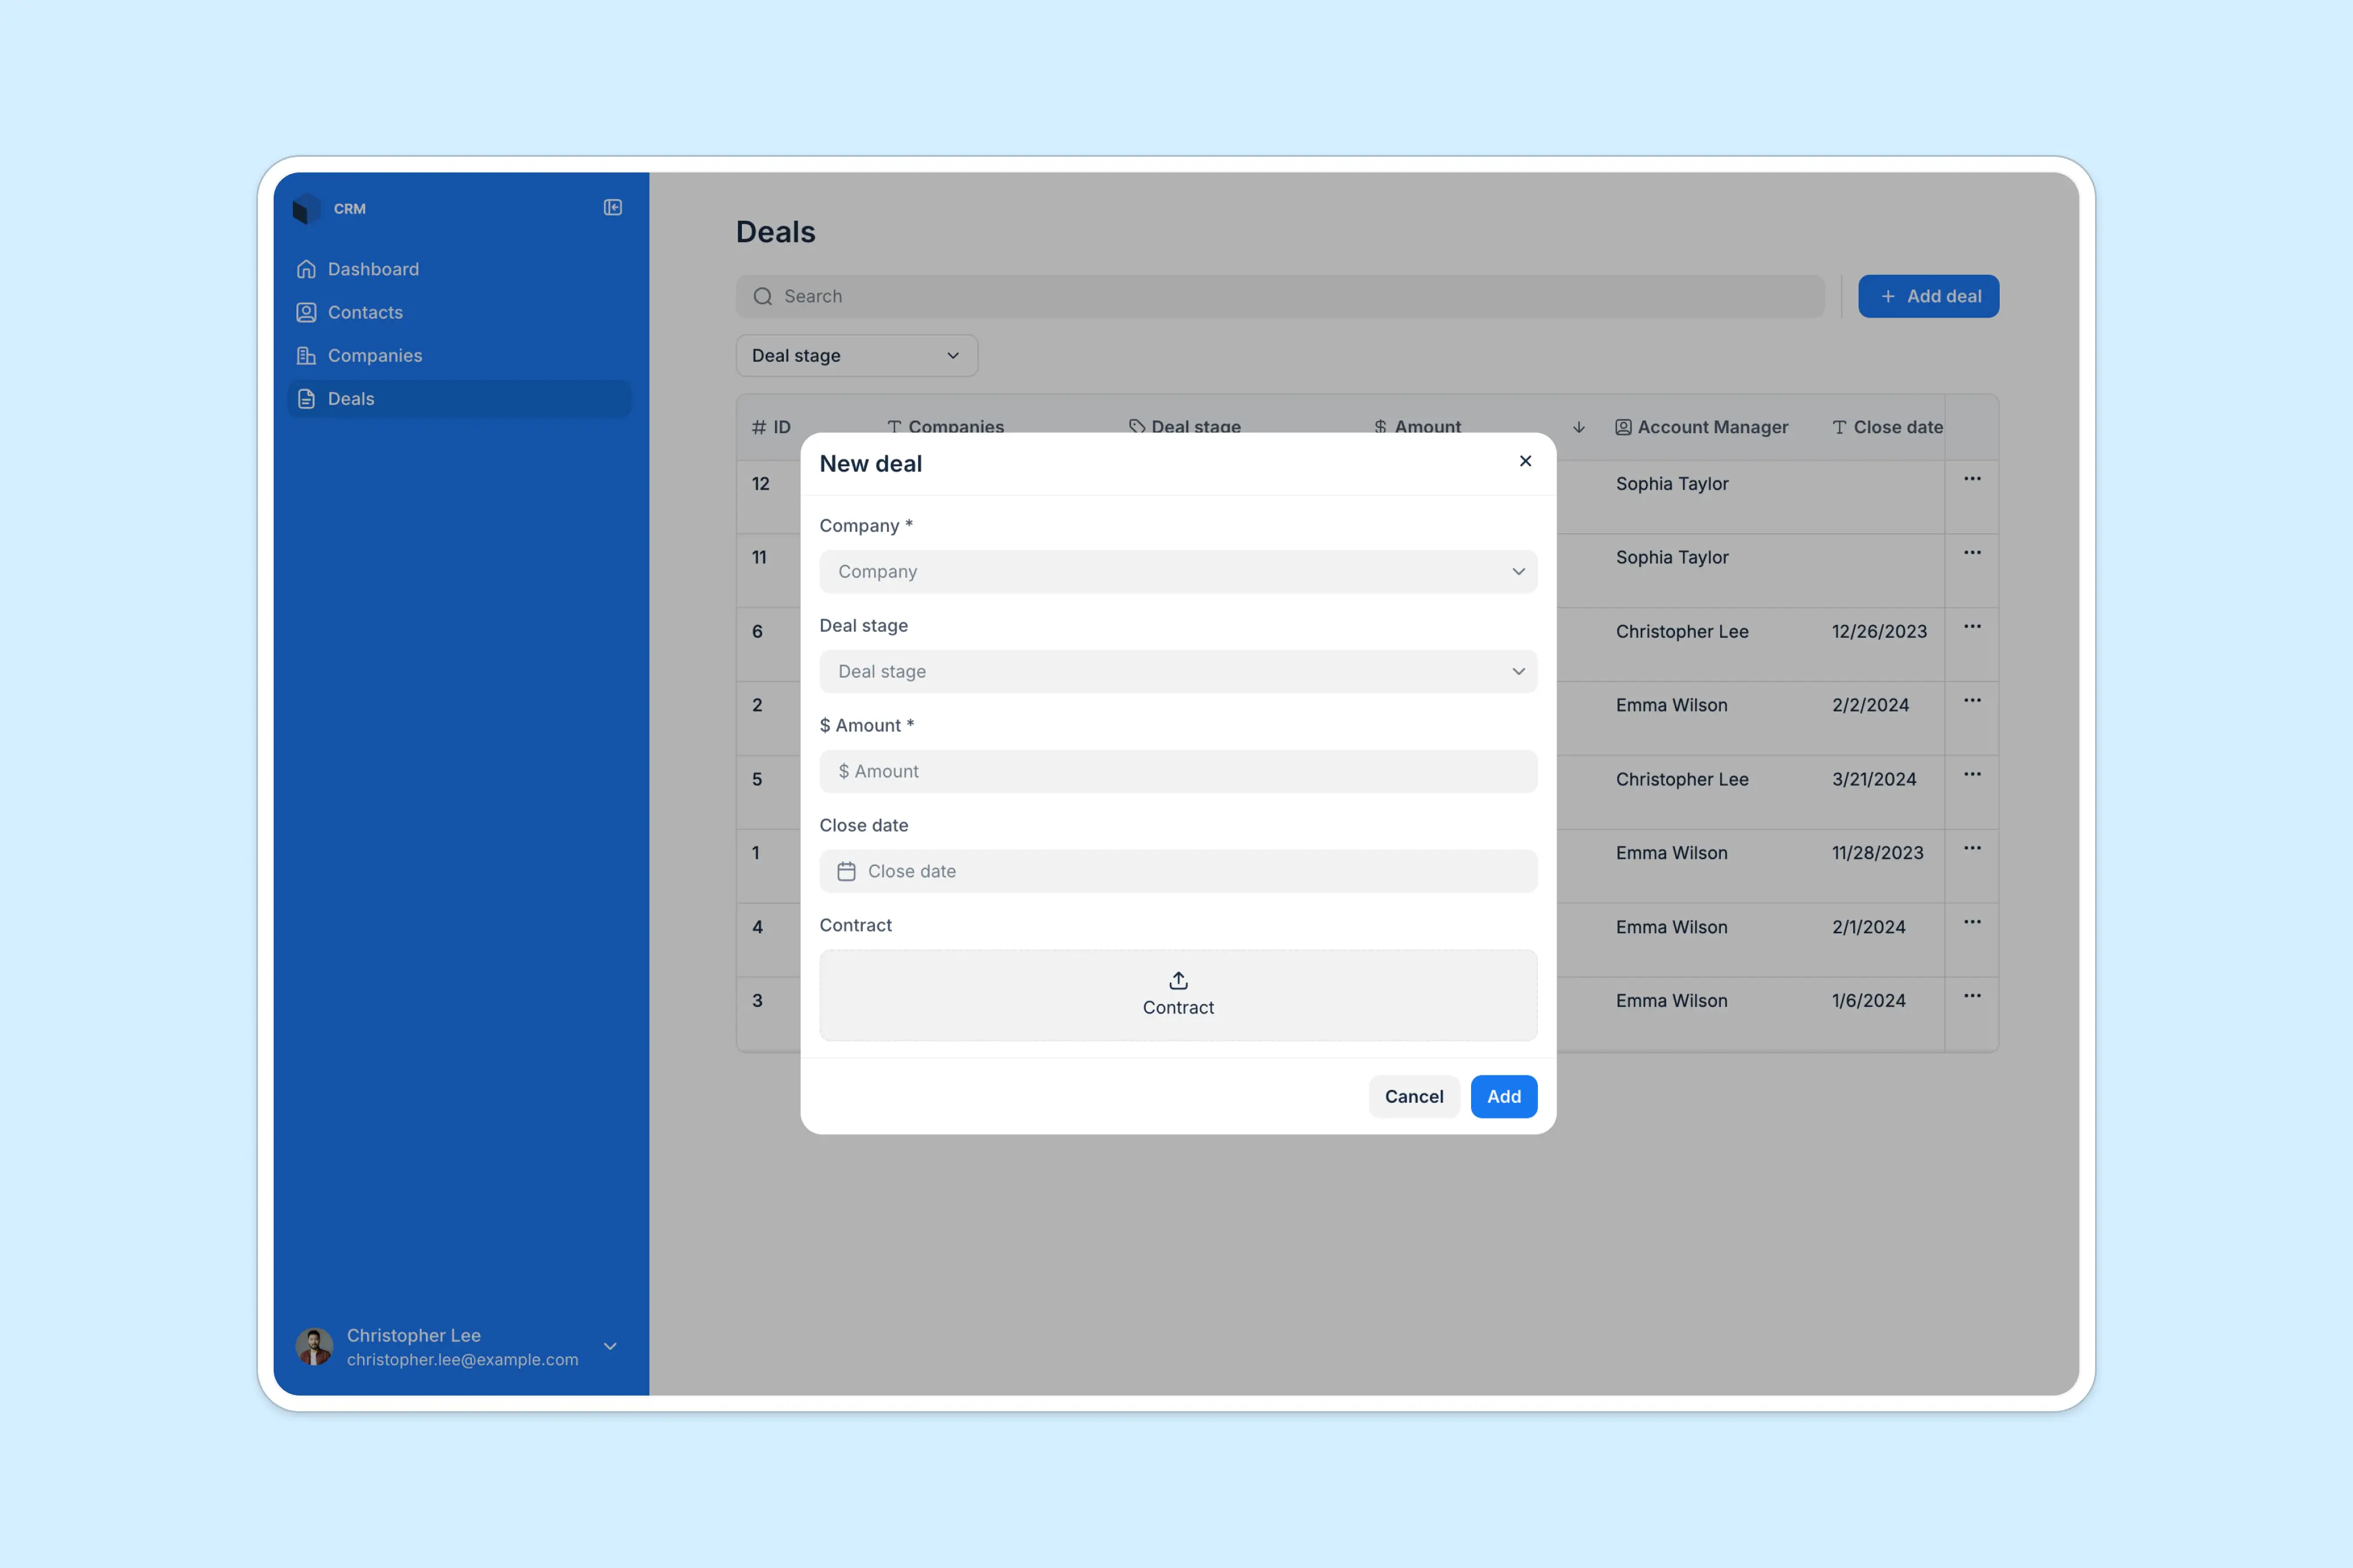Select the Deals document icon
Screen dimensions: 2353x1568
click(x=306, y=399)
